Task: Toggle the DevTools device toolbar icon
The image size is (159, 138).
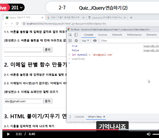Action: [x=76, y=35]
